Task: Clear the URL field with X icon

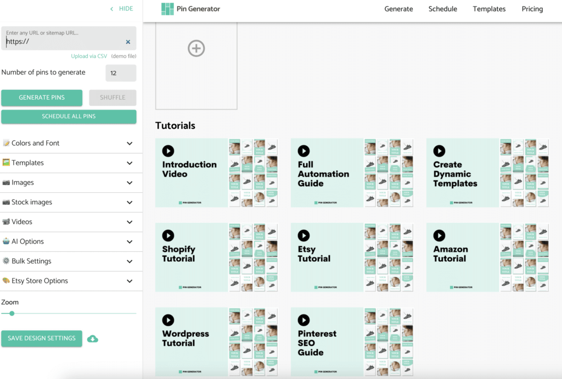Action: point(128,42)
